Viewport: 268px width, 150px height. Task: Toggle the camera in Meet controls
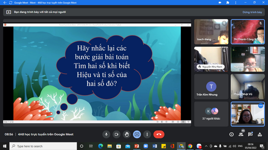tap(116, 134)
